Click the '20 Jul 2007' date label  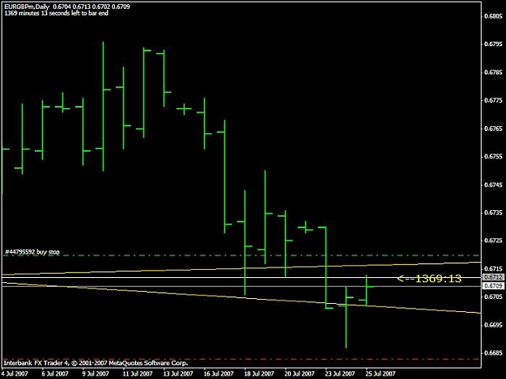(x=299, y=374)
